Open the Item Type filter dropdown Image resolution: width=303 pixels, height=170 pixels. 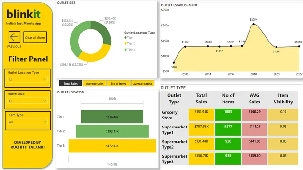tap(27, 122)
